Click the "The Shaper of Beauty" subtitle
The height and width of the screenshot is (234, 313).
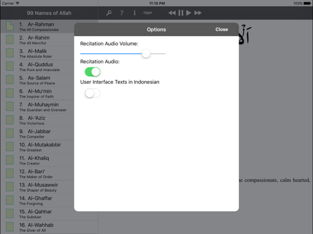[38, 190]
